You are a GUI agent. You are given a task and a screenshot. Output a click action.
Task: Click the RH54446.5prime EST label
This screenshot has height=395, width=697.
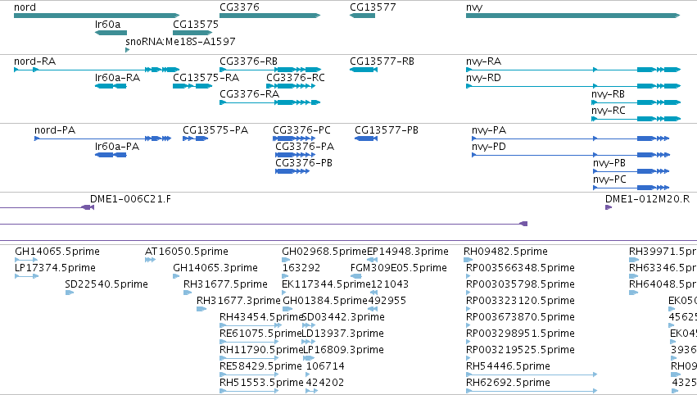coord(508,367)
